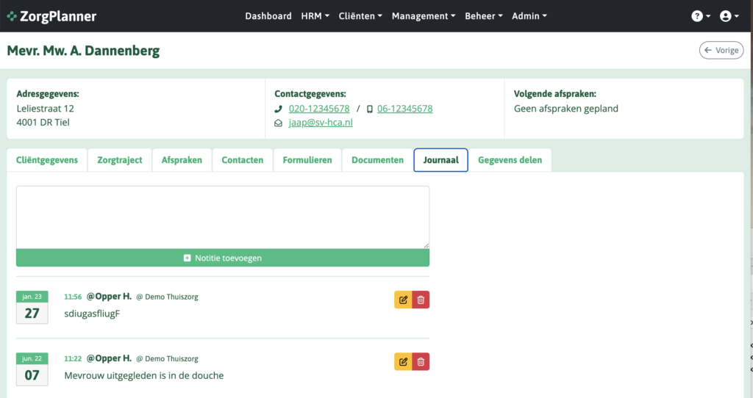Open the Admin dropdown menu
Viewport: 753px width, 398px height.
[529, 16]
